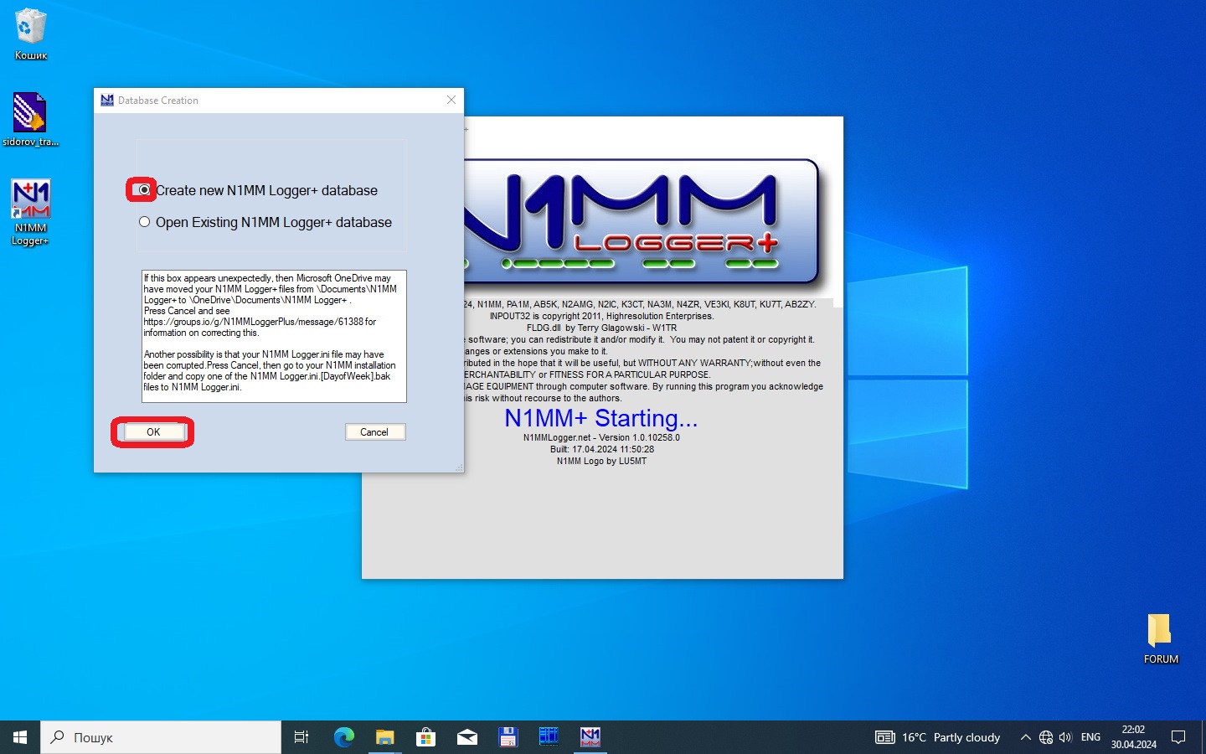
Task: Click the INPOUT32 copyright 2011 line
Action: click(601, 316)
